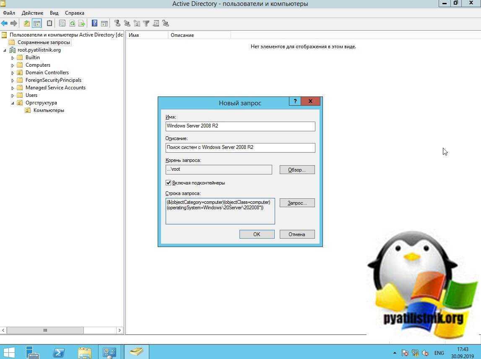Open the Действие menu
This screenshot has width=481, height=359.
(x=32, y=13)
